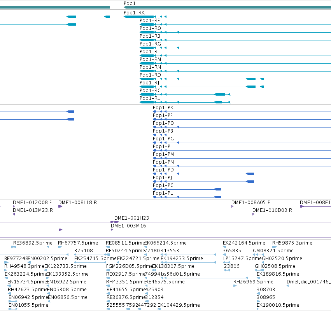Open the Pdp1-RJ transcript label

[149, 83]
